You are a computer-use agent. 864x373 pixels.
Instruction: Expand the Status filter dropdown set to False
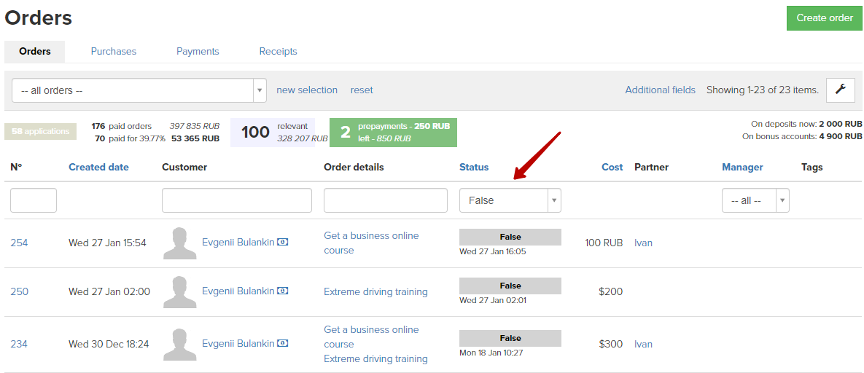click(x=510, y=200)
